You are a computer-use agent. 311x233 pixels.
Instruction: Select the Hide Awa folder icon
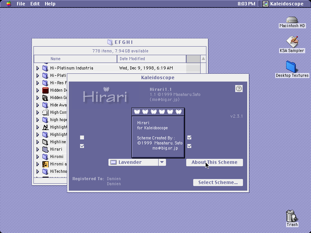[x=45, y=105]
